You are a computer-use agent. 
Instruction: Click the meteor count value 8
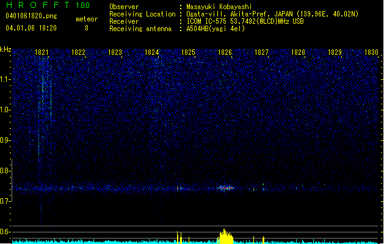[87, 28]
